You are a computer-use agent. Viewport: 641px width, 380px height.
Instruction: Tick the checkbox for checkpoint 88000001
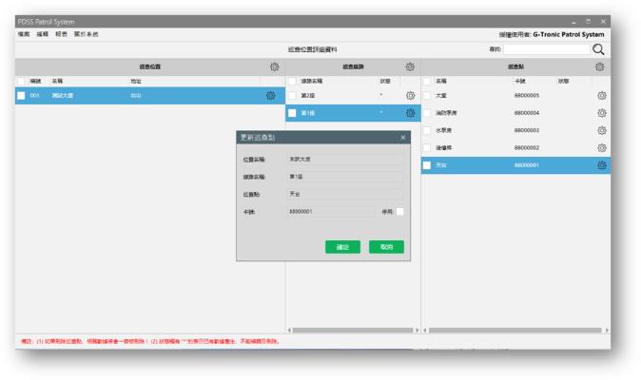pyautogui.click(x=427, y=165)
